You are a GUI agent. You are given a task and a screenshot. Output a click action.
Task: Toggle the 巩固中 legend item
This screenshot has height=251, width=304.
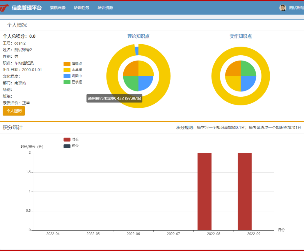[x=73, y=76]
